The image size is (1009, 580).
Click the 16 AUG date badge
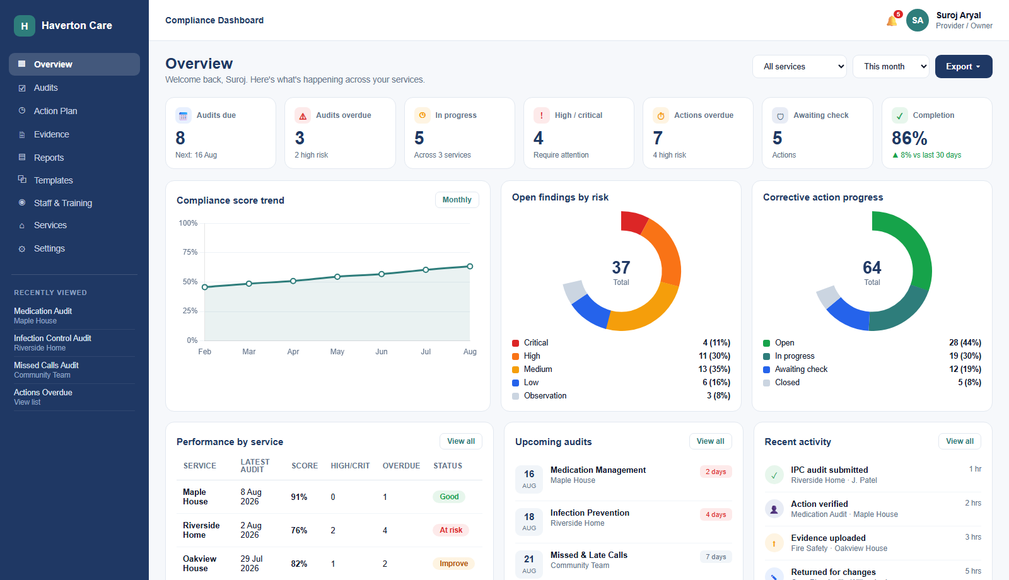tap(529, 478)
